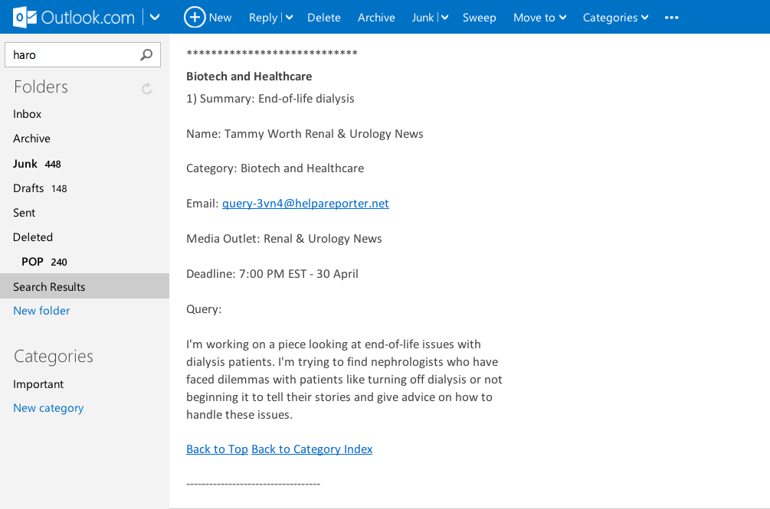Screen dimensions: 770x509
Task: Open the Junk folder with 448 items
Action: coord(37,164)
